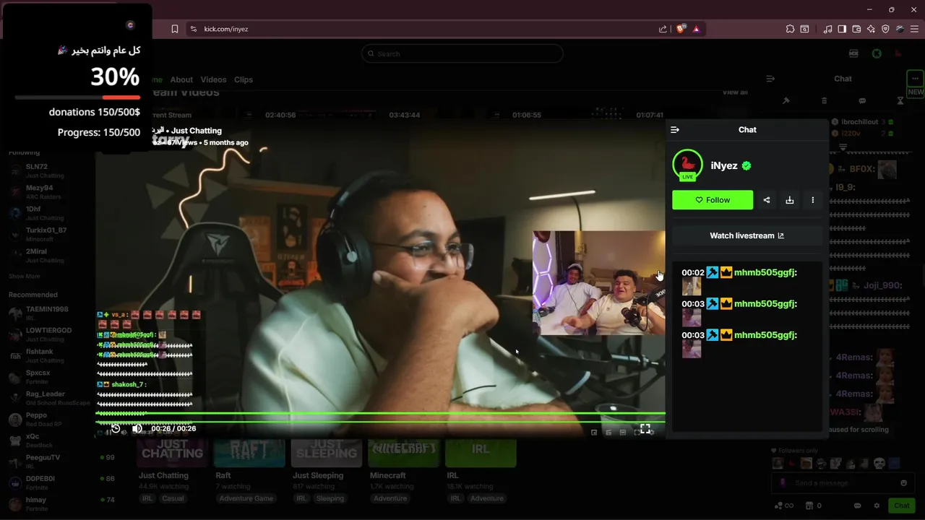
Task: Expand Show More in Following list
Action: click(24, 276)
